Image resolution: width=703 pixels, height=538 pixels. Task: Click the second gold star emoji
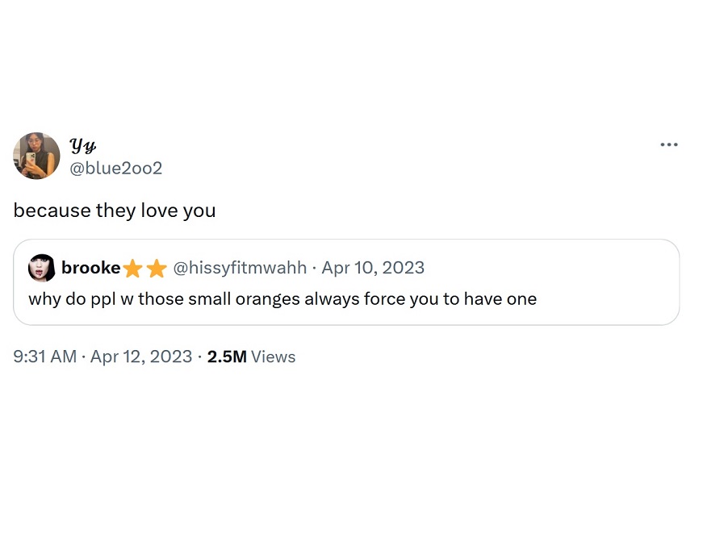point(157,269)
